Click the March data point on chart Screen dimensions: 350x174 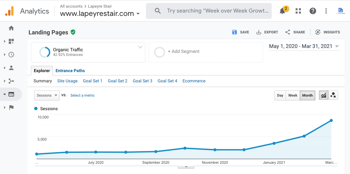point(331,120)
